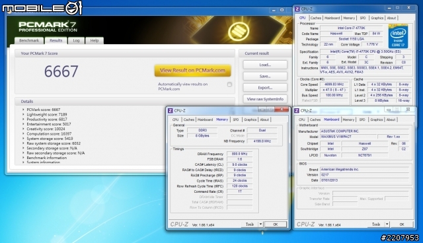The width and height of the screenshot is (423, 243).
Task: Open Graphics tab in CPU-Z Mainboard window
Action: [x=376, y=120]
